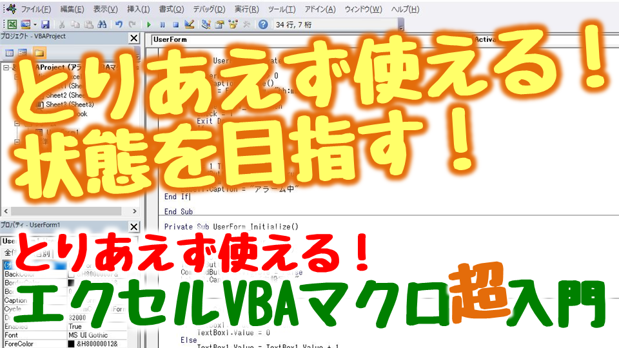This screenshot has height=348, width=619.
Task: Open Find with the binoculars icon
Action: [103, 24]
